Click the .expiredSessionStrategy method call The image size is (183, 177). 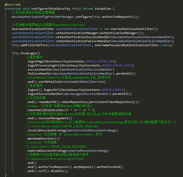pos(47,151)
